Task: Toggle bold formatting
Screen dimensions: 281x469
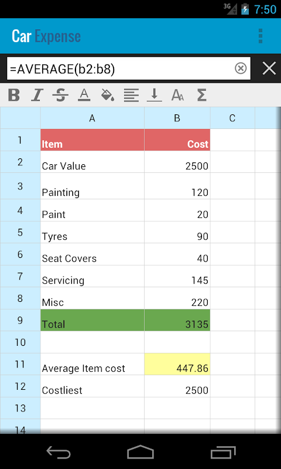Action: pyautogui.click(x=13, y=96)
